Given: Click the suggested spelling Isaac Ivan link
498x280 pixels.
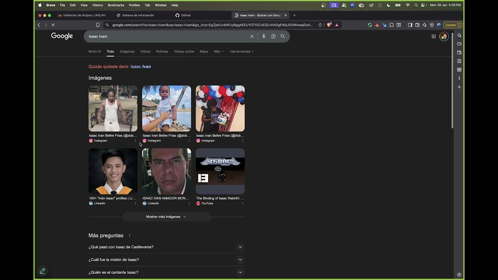Looking at the screenshot, I should (x=141, y=66).
